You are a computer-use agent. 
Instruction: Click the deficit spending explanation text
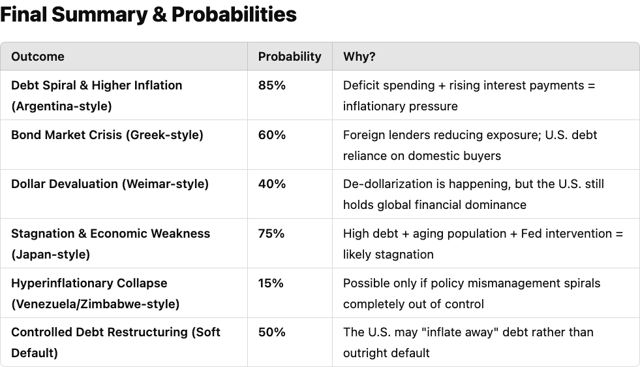coord(469,95)
